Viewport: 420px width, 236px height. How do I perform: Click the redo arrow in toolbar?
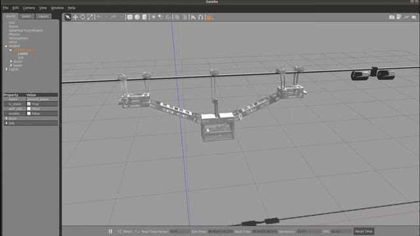point(114,17)
